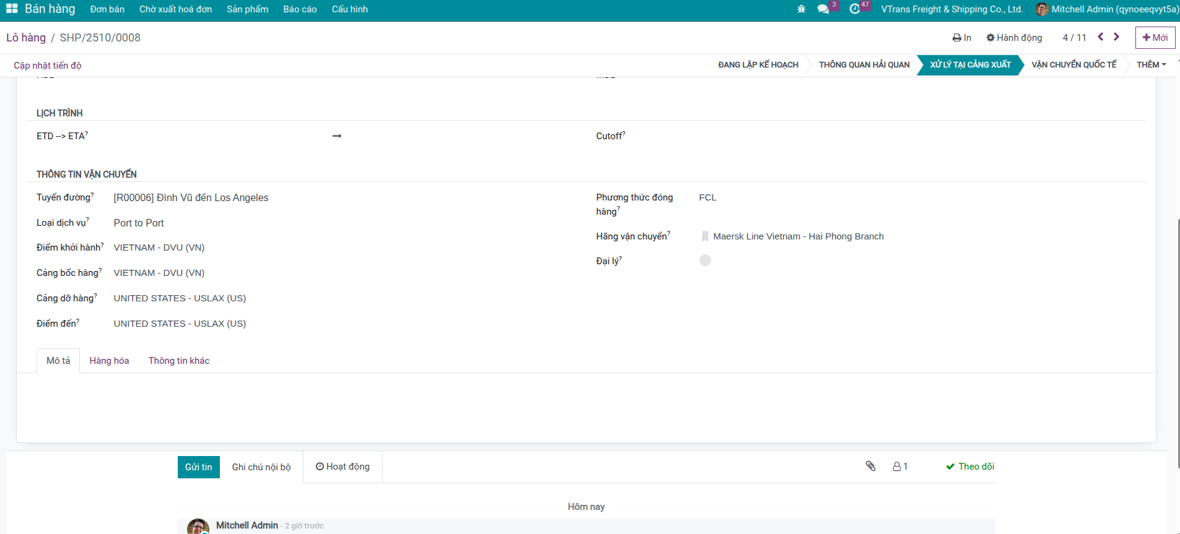Screen dimensions: 1180x534
Task: Open the apps grid menu icon
Action: pyautogui.click(x=12, y=9)
